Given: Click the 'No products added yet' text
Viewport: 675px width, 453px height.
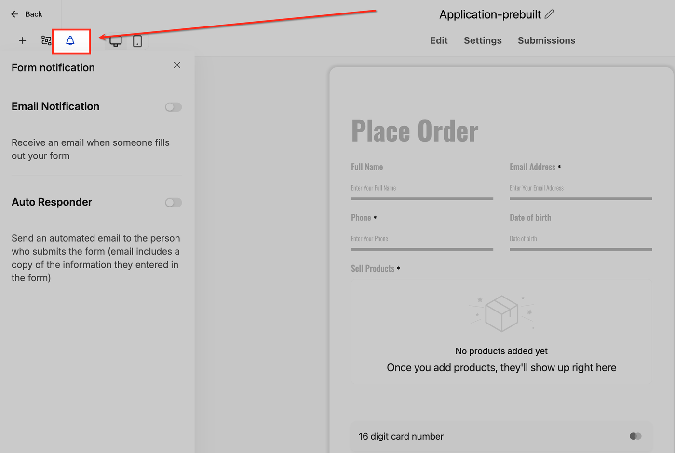Looking at the screenshot, I should [501, 351].
